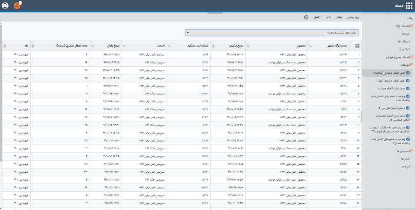Collapse the اطلاعات پایه tree node
Image resolution: width=415 pixels, height=210 pixels.
412,26
